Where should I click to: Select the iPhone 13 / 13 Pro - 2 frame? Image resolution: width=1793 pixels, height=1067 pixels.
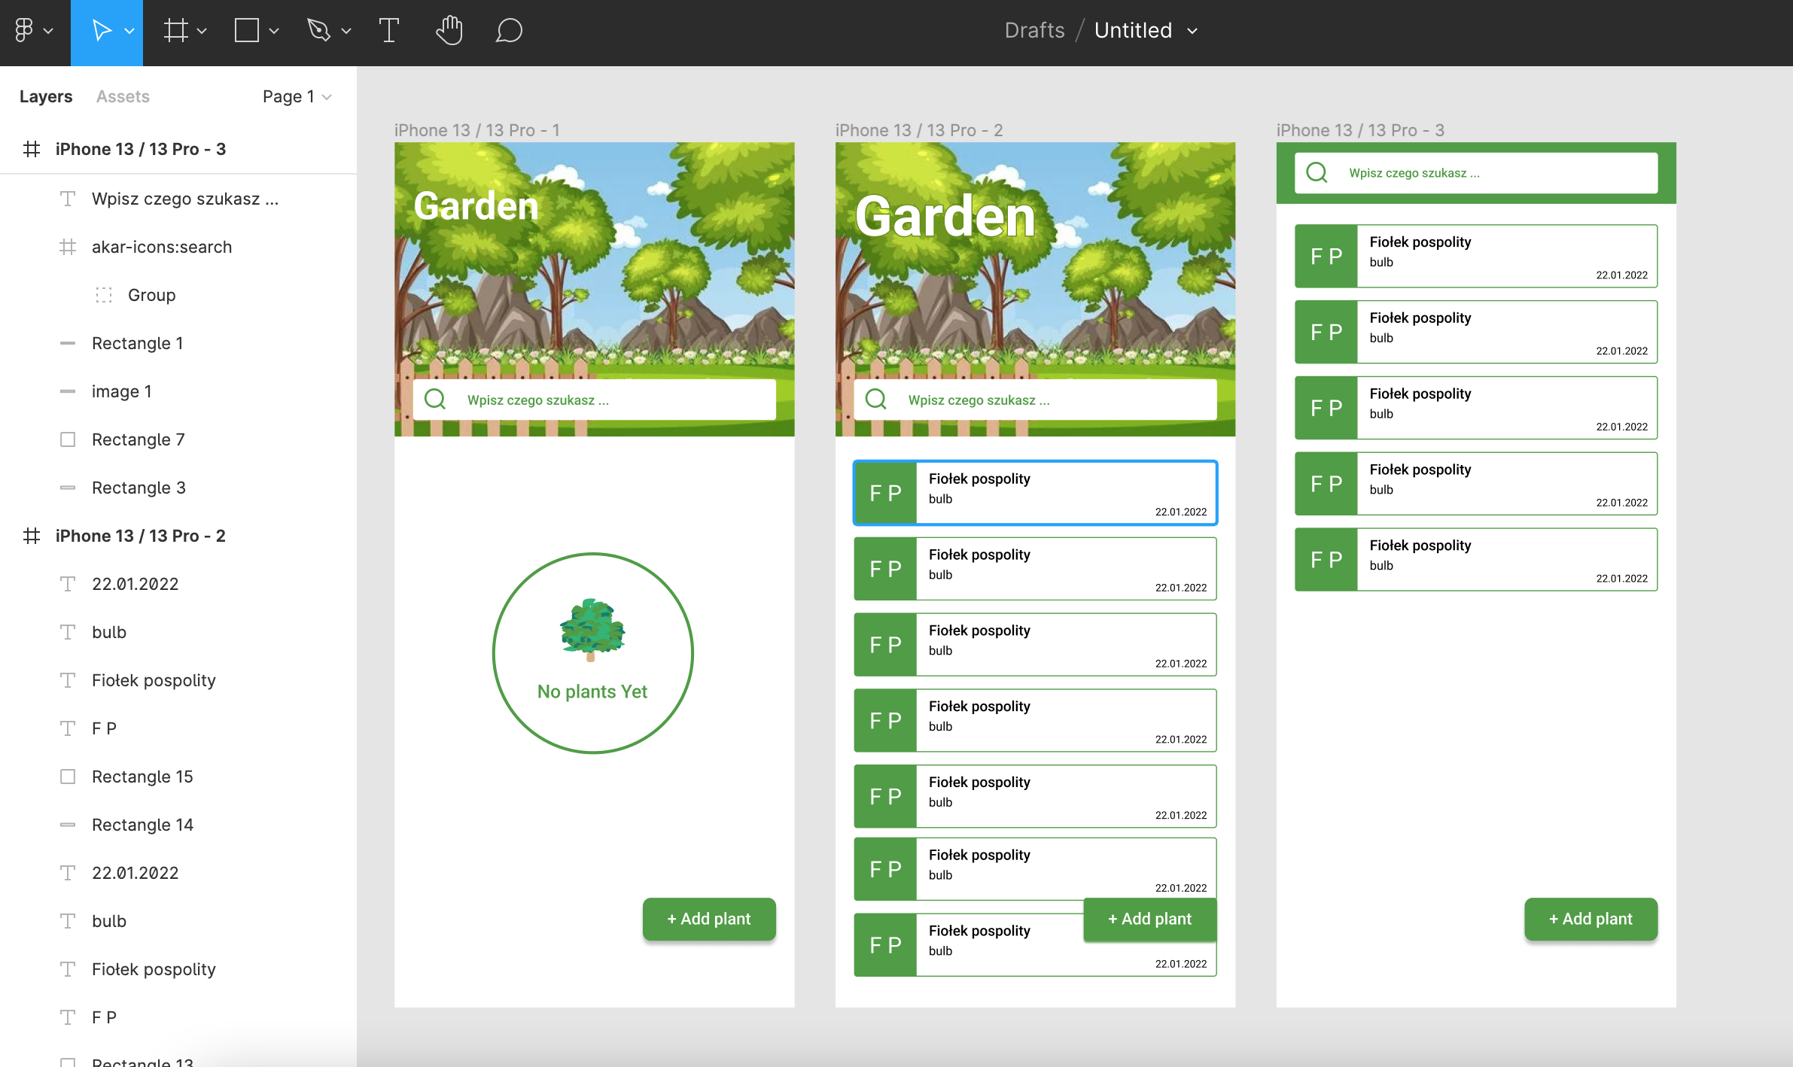(x=141, y=535)
